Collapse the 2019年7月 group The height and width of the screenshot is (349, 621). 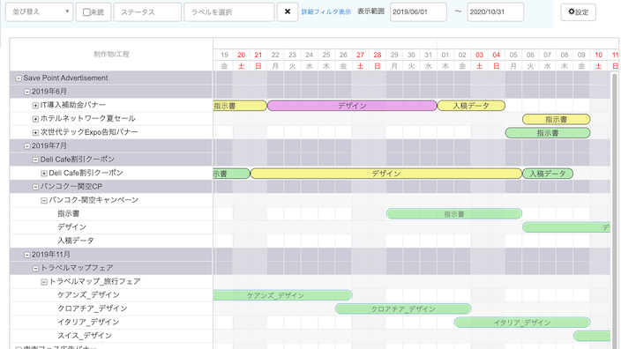(x=27, y=146)
